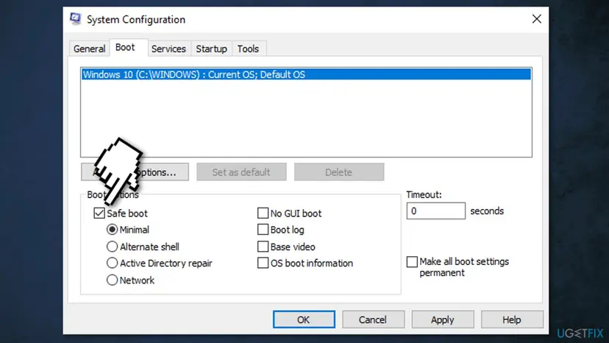The height and width of the screenshot is (343, 609).
Task: Open Advanced options button
Action: 135,172
